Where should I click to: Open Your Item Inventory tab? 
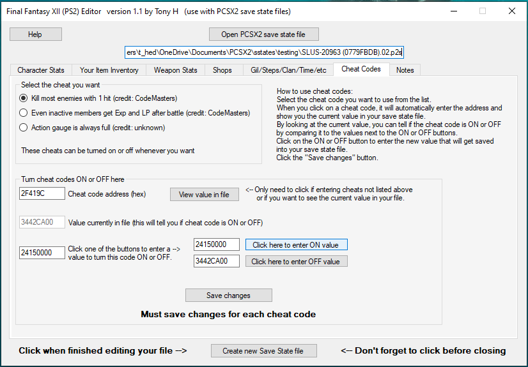click(109, 70)
